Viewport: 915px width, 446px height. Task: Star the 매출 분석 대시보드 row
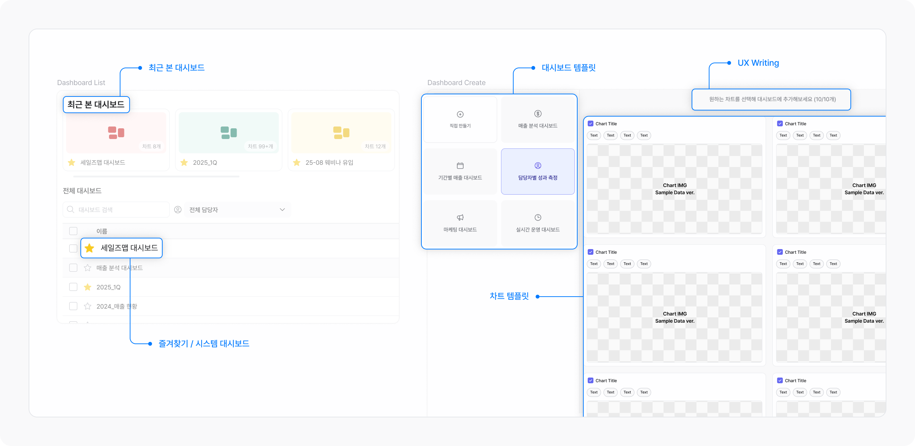pos(88,268)
